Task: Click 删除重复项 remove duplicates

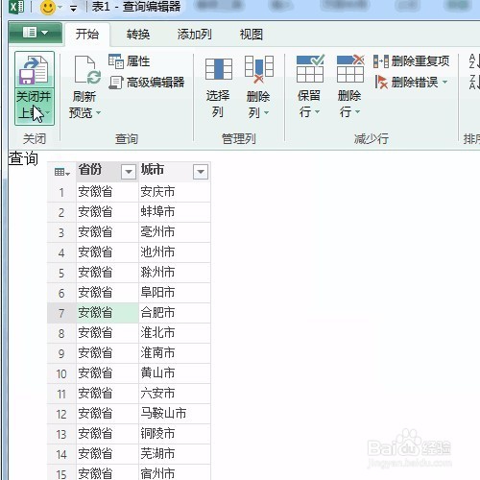Action: [x=411, y=60]
